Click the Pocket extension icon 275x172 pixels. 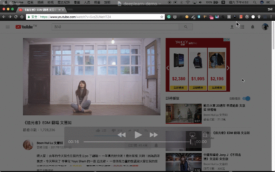[x=175, y=17]
